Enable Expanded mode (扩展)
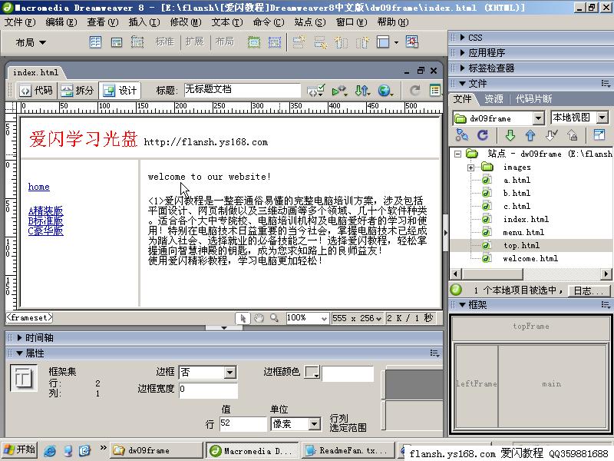The width and height of the screenshot is (614, 461). pyautogui.click(x=194, y=41)
